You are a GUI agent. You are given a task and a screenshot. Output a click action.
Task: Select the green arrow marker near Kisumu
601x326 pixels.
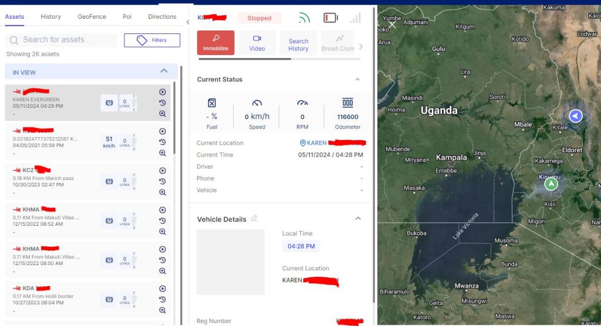coord(551,184)
